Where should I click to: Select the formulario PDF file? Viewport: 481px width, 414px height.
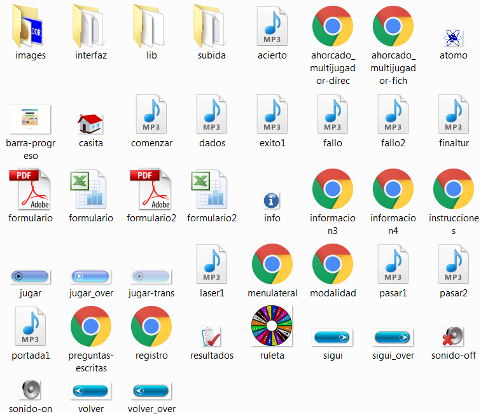pyautogui.click(x=30, y=190)
